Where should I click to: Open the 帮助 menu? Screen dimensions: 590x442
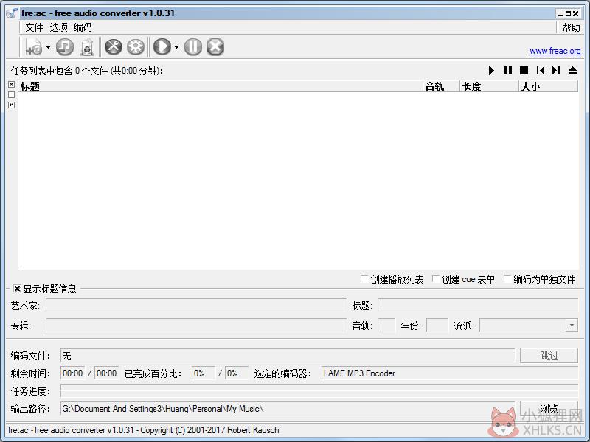[x=571, y=27]
